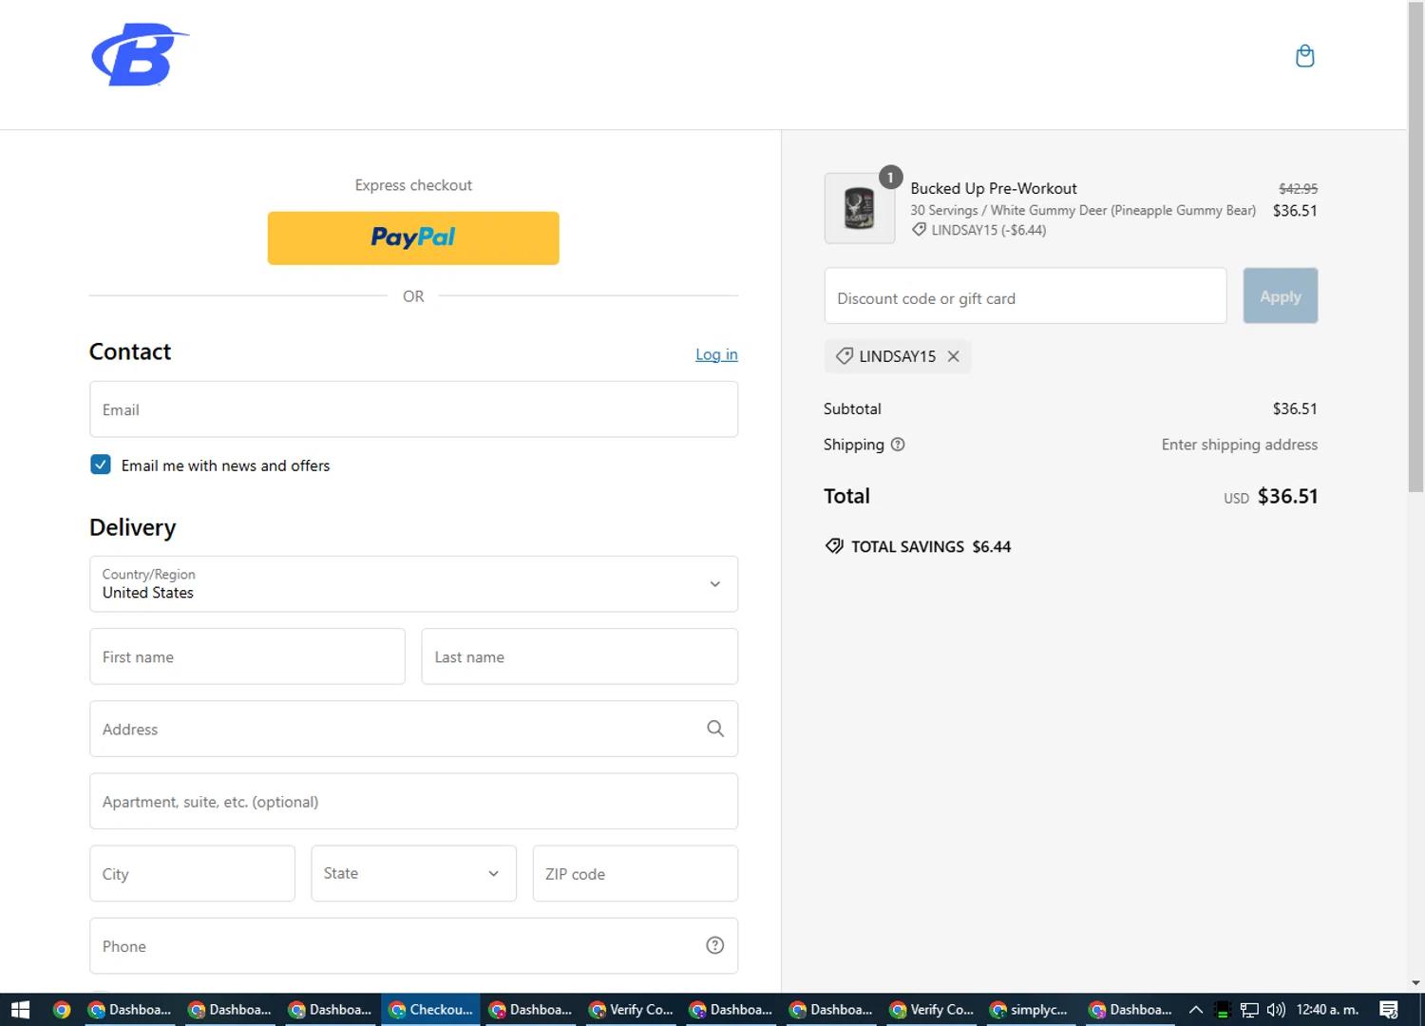This screenshot has height=1026, width=1425.
Task: Click the Bucked Up Pre-Workout product name
Action: tap(994, 188)
